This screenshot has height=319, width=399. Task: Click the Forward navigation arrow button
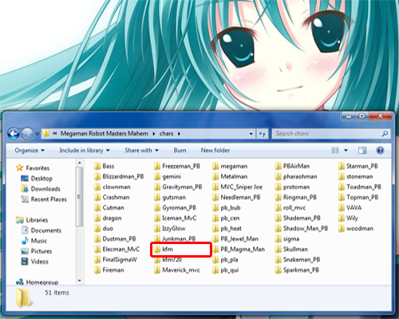click(27, 133)
